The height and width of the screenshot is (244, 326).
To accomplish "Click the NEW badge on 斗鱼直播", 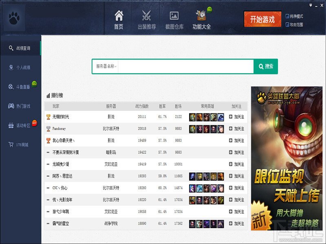I will tap(34, 84).
